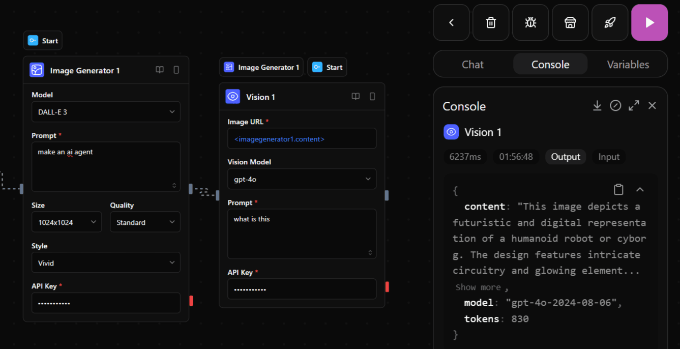Open the gpt-4o Vision Model dropdown
Image resolution: width=680 pixels, height=349 pixels.
point(302,179)
